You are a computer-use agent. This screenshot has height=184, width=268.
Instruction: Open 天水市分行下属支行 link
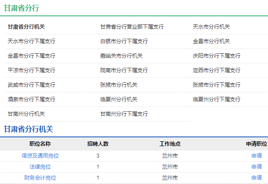(31, 41)
